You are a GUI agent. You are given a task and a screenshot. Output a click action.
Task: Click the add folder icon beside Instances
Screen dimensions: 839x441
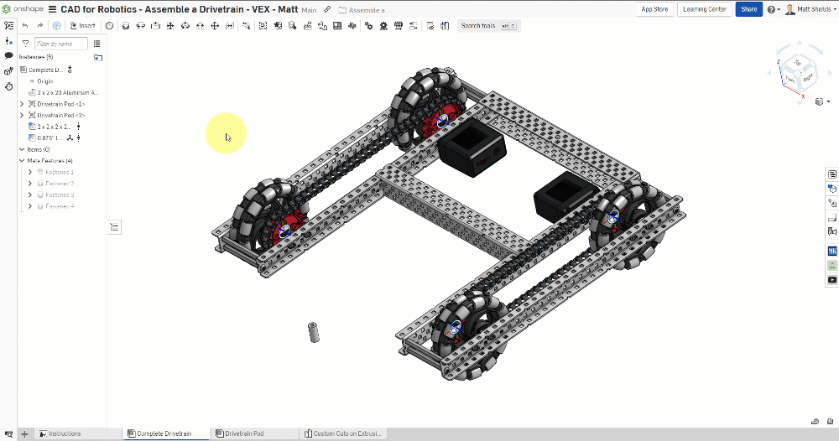[x=98, y=57]
